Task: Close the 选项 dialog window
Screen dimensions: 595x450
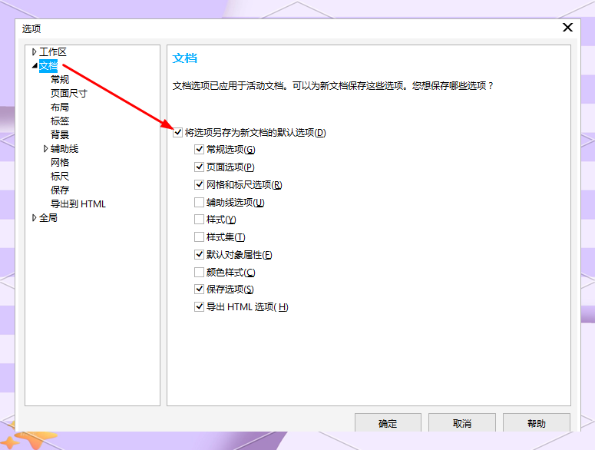Action: pyautogui.click(x=567, y=28)
